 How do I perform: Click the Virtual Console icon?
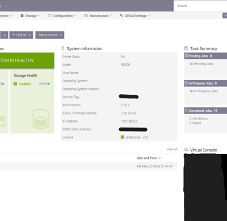point(186,150)
